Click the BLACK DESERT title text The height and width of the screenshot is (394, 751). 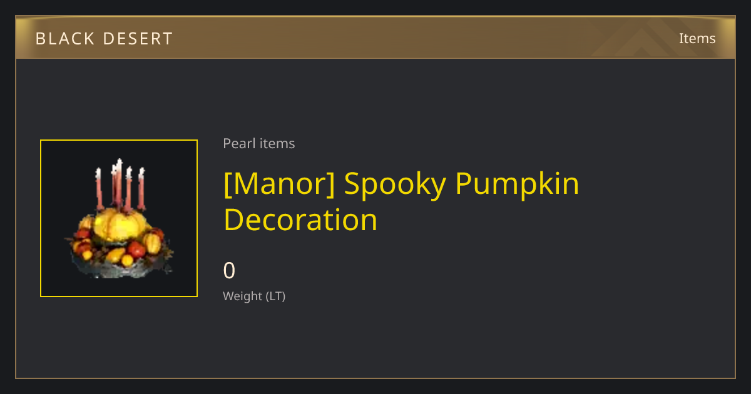point(104,39)
